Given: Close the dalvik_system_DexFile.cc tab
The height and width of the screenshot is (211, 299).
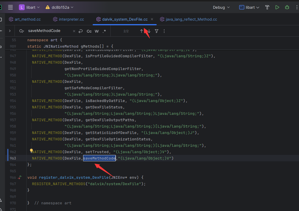Looking at the screenshot, I should point(152,19).
